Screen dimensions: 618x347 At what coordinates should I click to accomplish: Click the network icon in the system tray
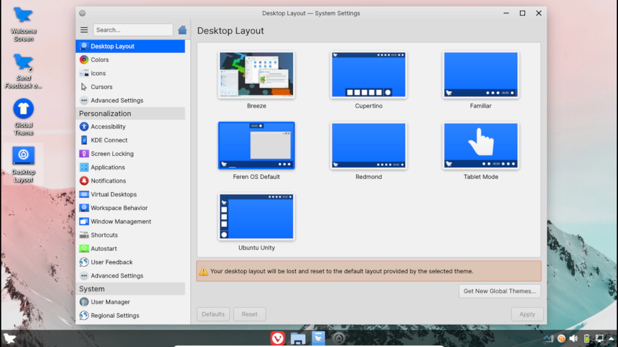coord(599,338)
